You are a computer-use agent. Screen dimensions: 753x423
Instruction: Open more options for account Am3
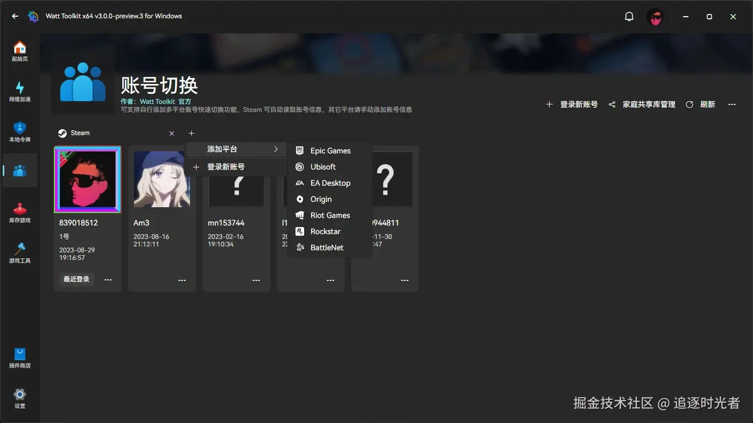tap(182, 280)
